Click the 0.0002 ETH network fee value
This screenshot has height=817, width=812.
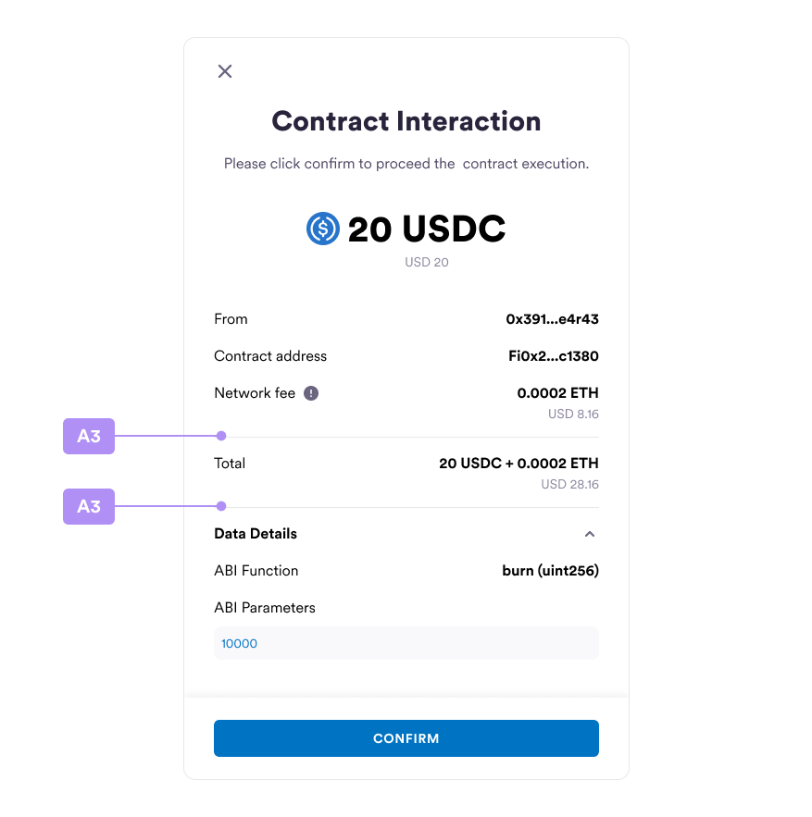(557, 393)
